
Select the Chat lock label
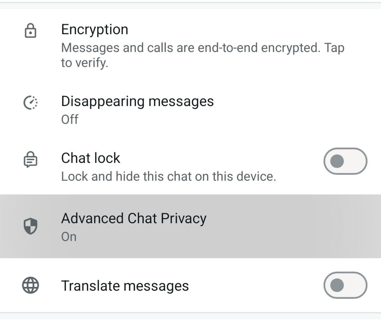(90, 158)
